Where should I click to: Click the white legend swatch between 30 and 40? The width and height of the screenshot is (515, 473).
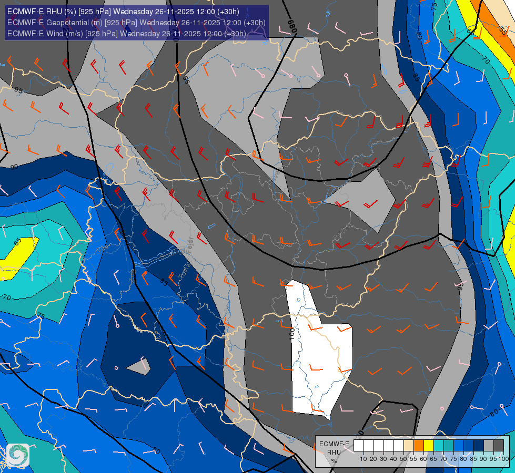pos(389,446)
